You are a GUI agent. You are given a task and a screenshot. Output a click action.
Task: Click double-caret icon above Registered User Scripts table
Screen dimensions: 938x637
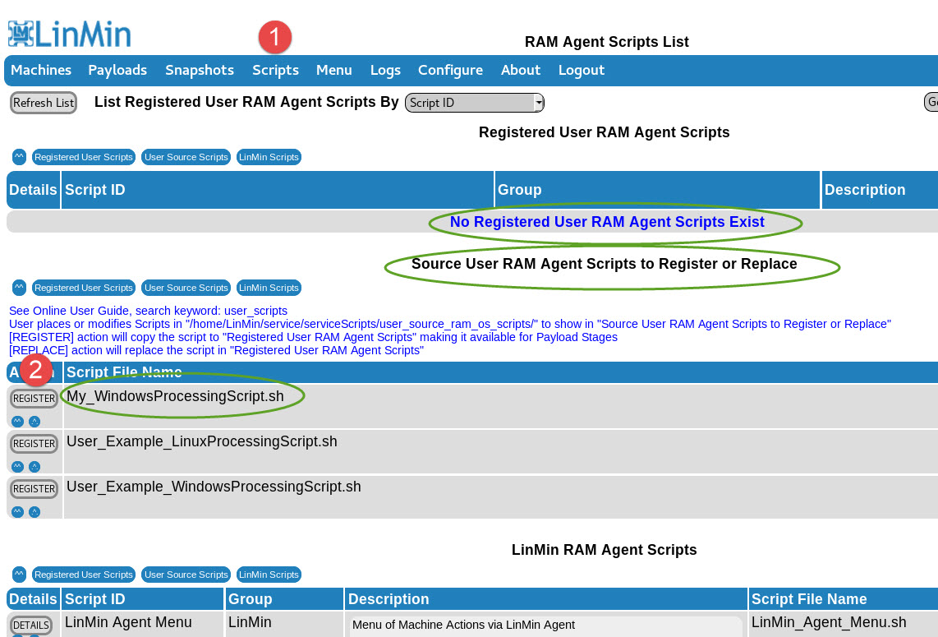pos(19,157)
